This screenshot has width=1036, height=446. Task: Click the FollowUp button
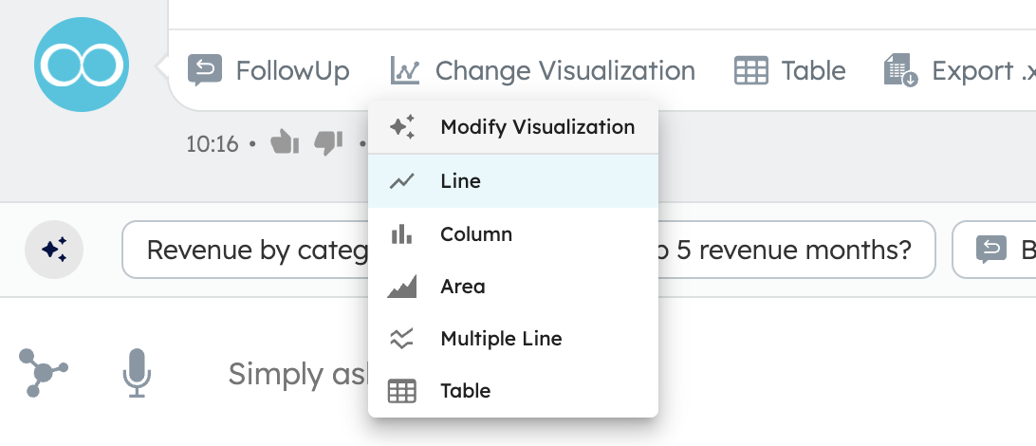click(x=268, y=70)
